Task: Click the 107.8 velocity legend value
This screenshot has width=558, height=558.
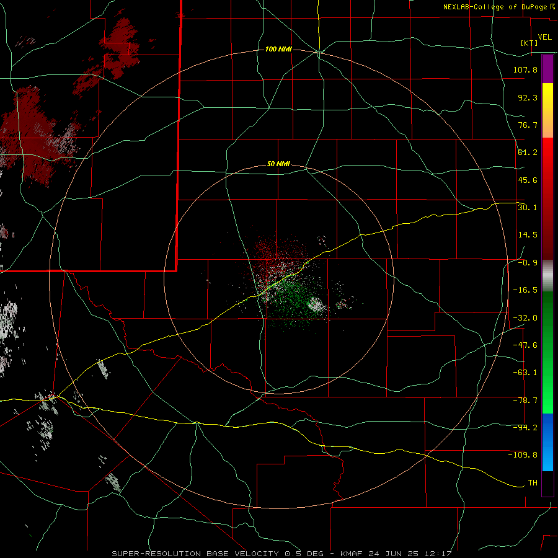Action: [x=525, y=69]
